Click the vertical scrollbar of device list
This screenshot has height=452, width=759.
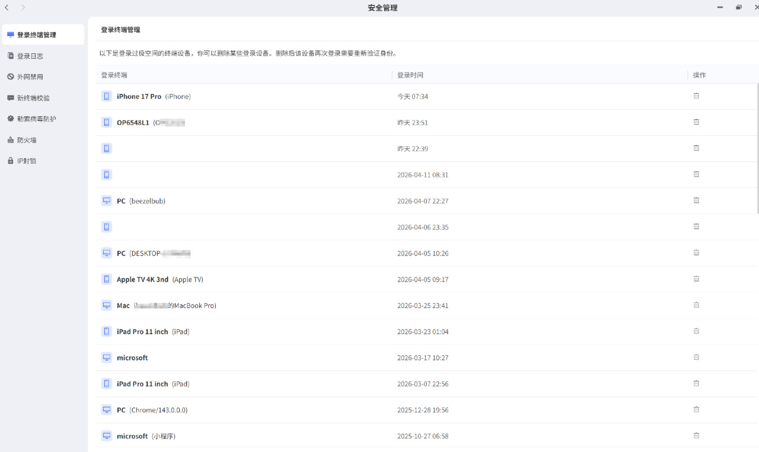tap(757, 148)
